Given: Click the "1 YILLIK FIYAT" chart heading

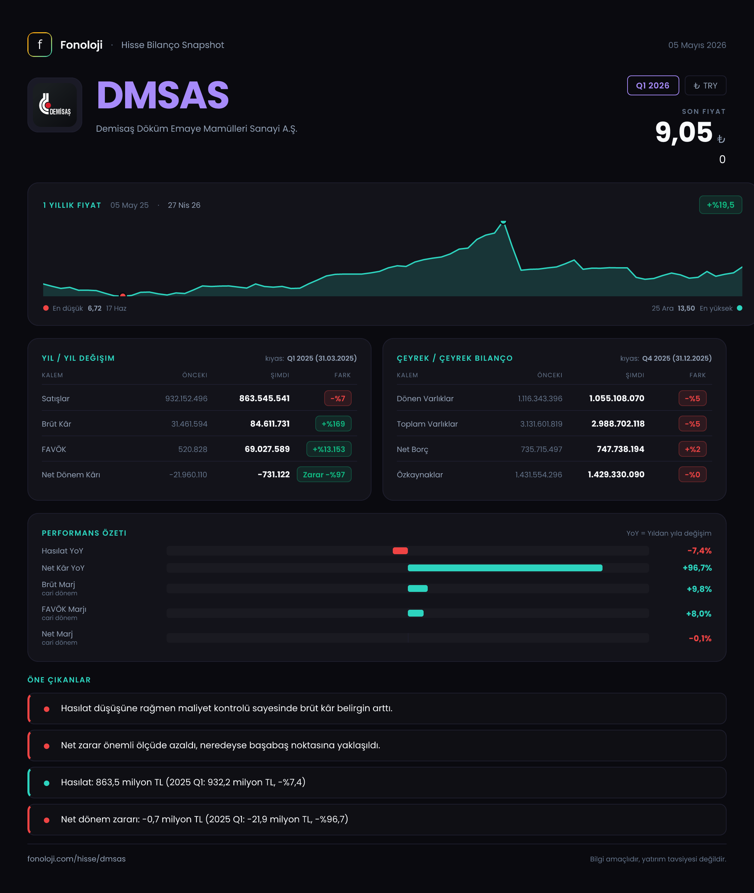Looking at the screenshot, I should pyautogui.click(x=72, y=205).
